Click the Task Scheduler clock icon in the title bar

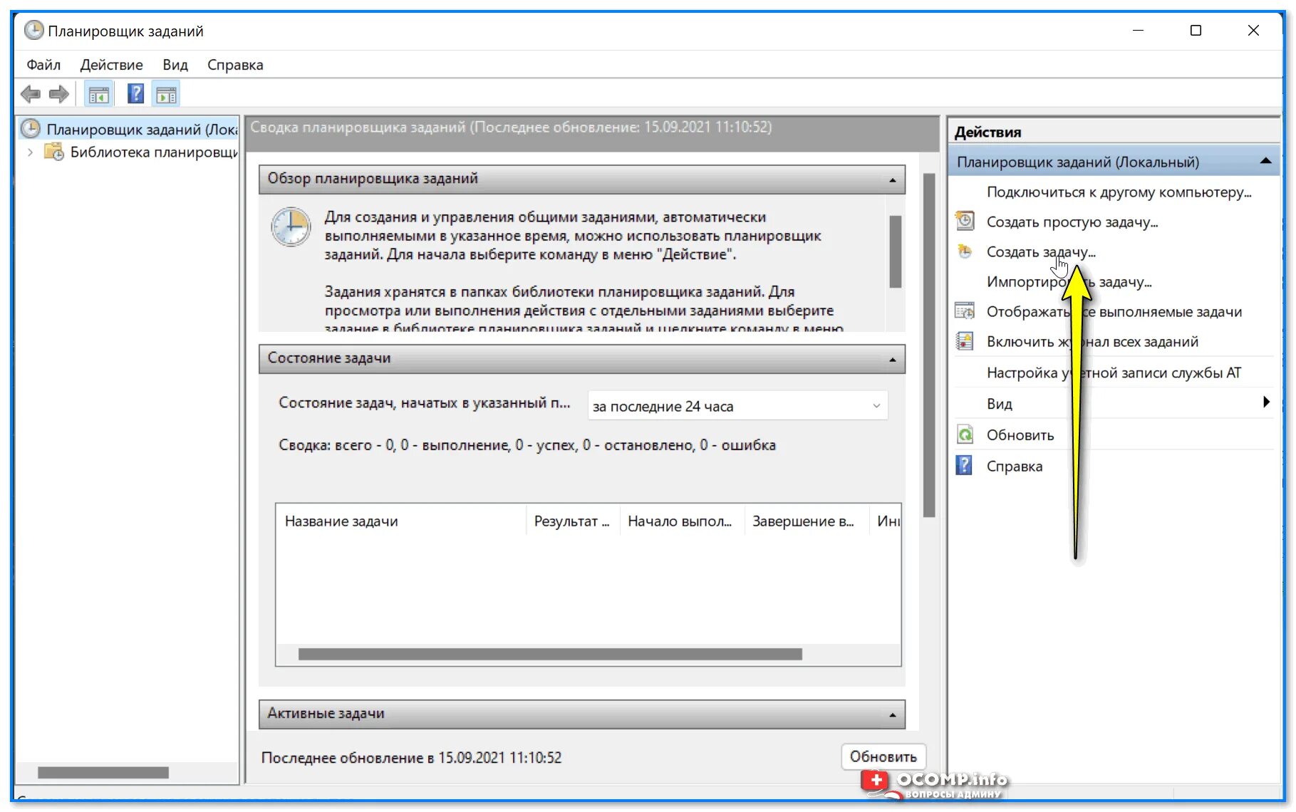(33, 31)
